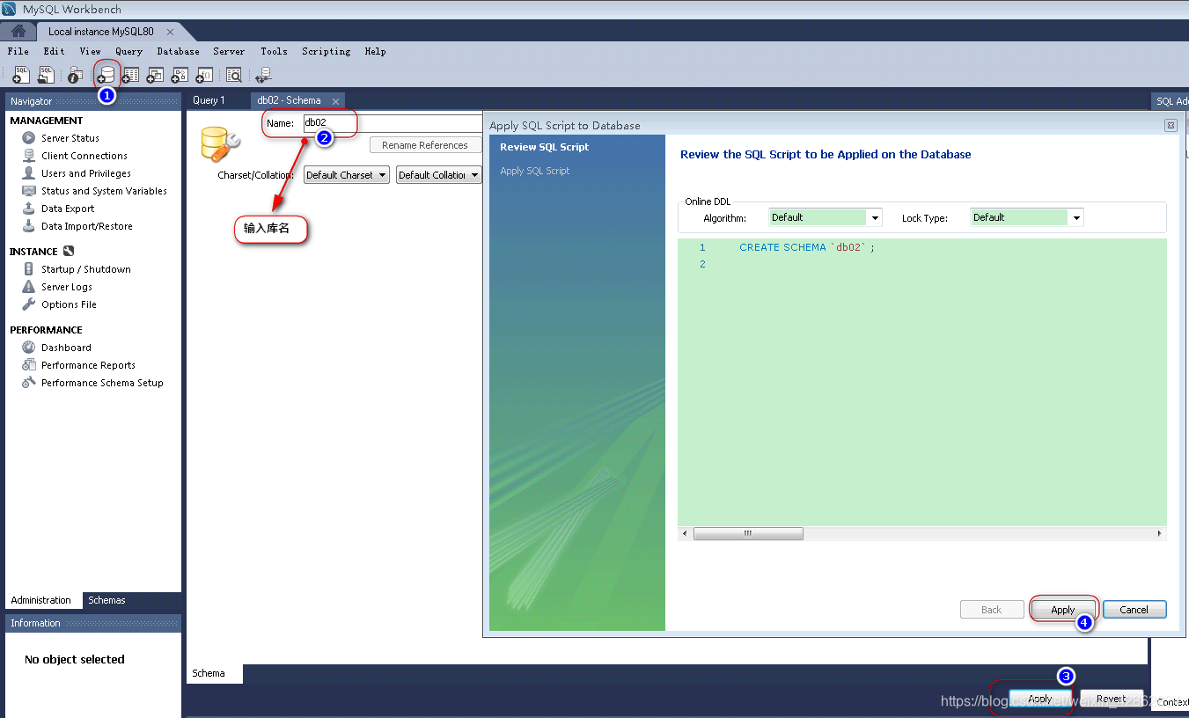The image size is (1189, 718).
Task: Click create new function toolbar icon
Action: pyautogui.click(x=204, y=76)
